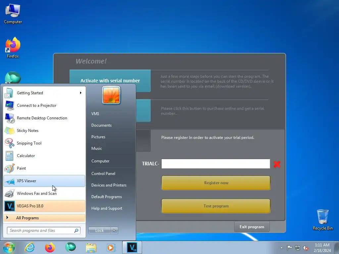Click the green globe taskbar icon

click(71, 247)
